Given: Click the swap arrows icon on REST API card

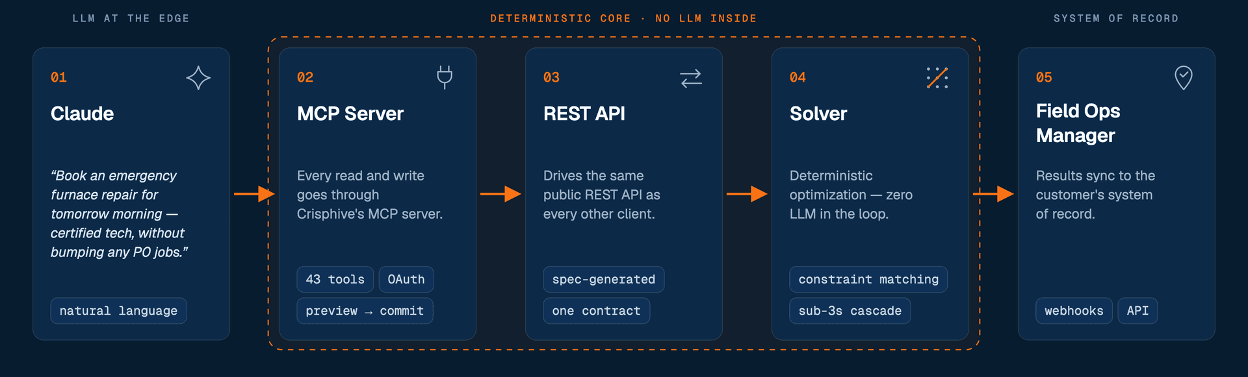Looking at the screenshot, I should click(691, 78).
